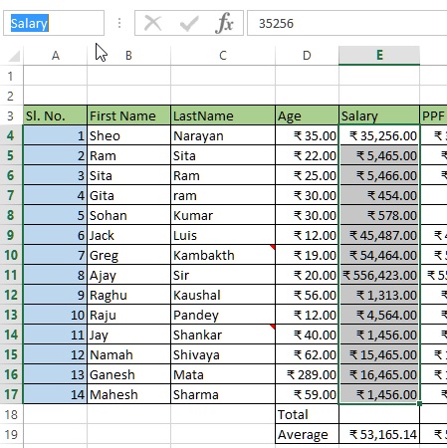
Task: Select row 19 header
Action: (x=11, y=434)
